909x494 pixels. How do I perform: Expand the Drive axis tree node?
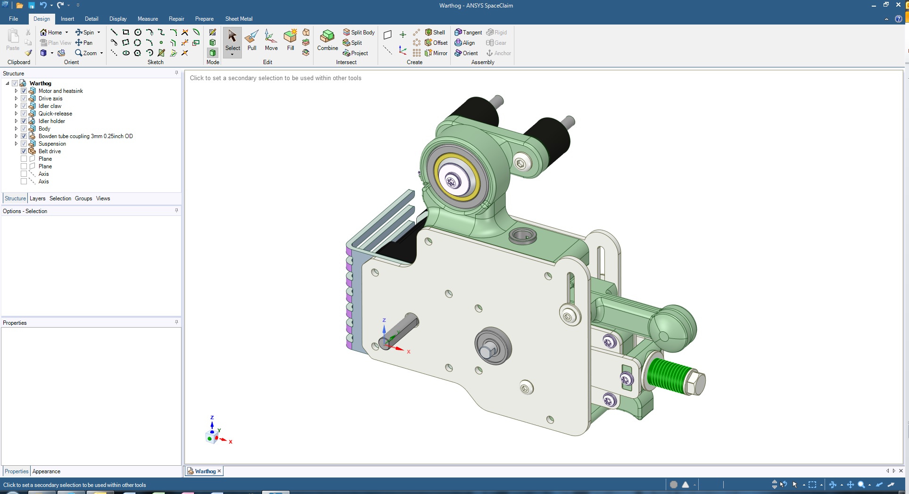coord(16,99)
